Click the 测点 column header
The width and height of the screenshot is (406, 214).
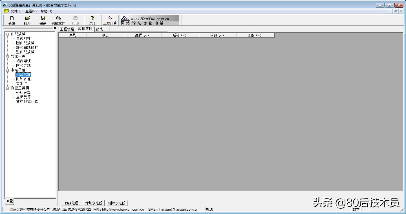105,35
